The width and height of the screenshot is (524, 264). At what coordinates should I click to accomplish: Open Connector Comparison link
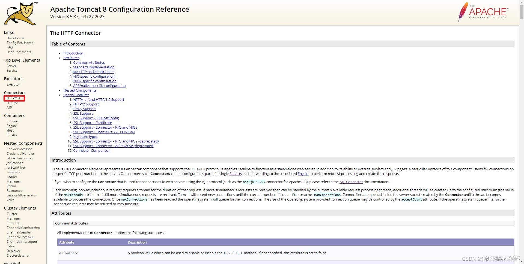92,151
